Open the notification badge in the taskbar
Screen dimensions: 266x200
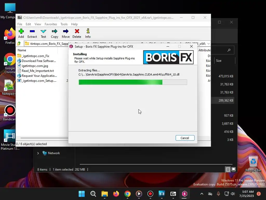[259, 194]
